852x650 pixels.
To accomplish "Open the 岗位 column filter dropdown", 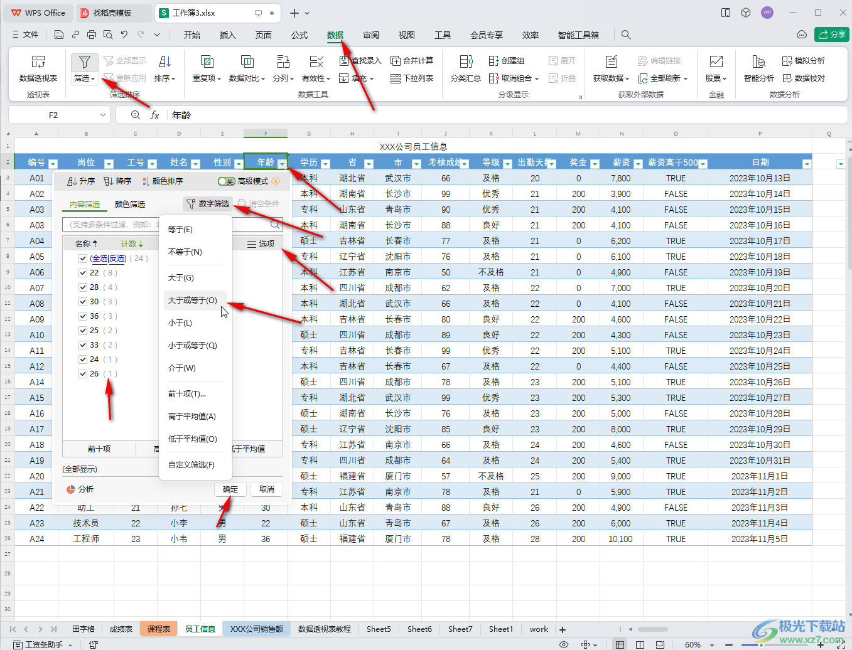I will coord(109,164).
